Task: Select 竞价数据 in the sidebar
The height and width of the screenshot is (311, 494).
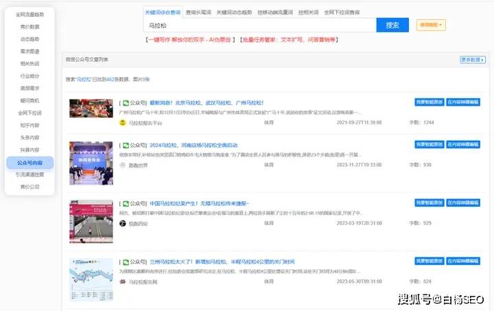Action: [30, 27]
